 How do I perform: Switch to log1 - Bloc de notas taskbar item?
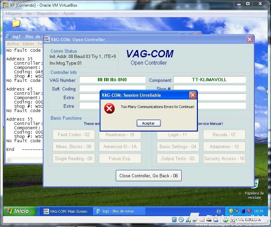point(119,211)
